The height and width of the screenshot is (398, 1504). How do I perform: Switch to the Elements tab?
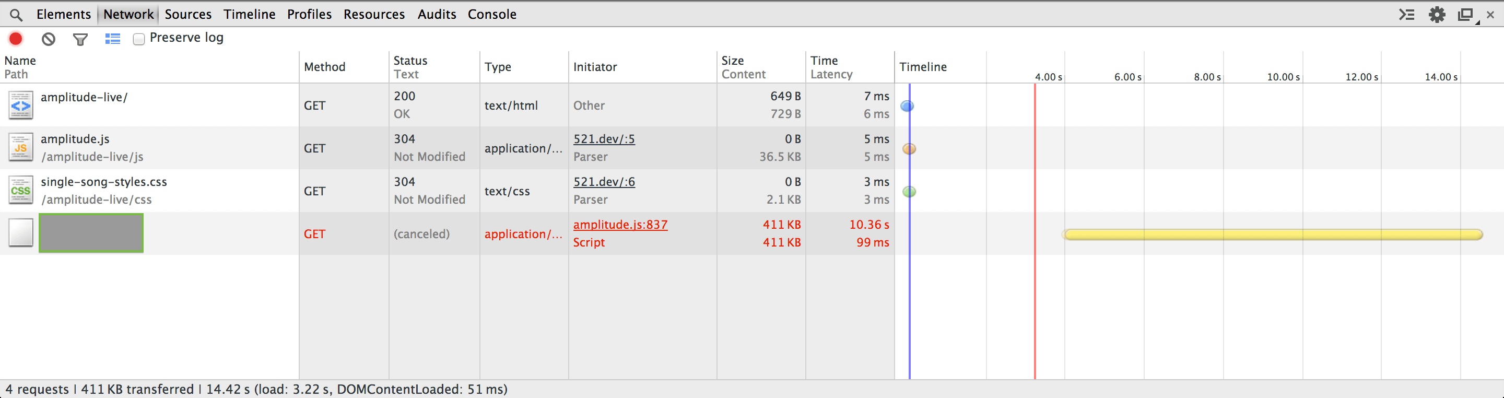64,14
